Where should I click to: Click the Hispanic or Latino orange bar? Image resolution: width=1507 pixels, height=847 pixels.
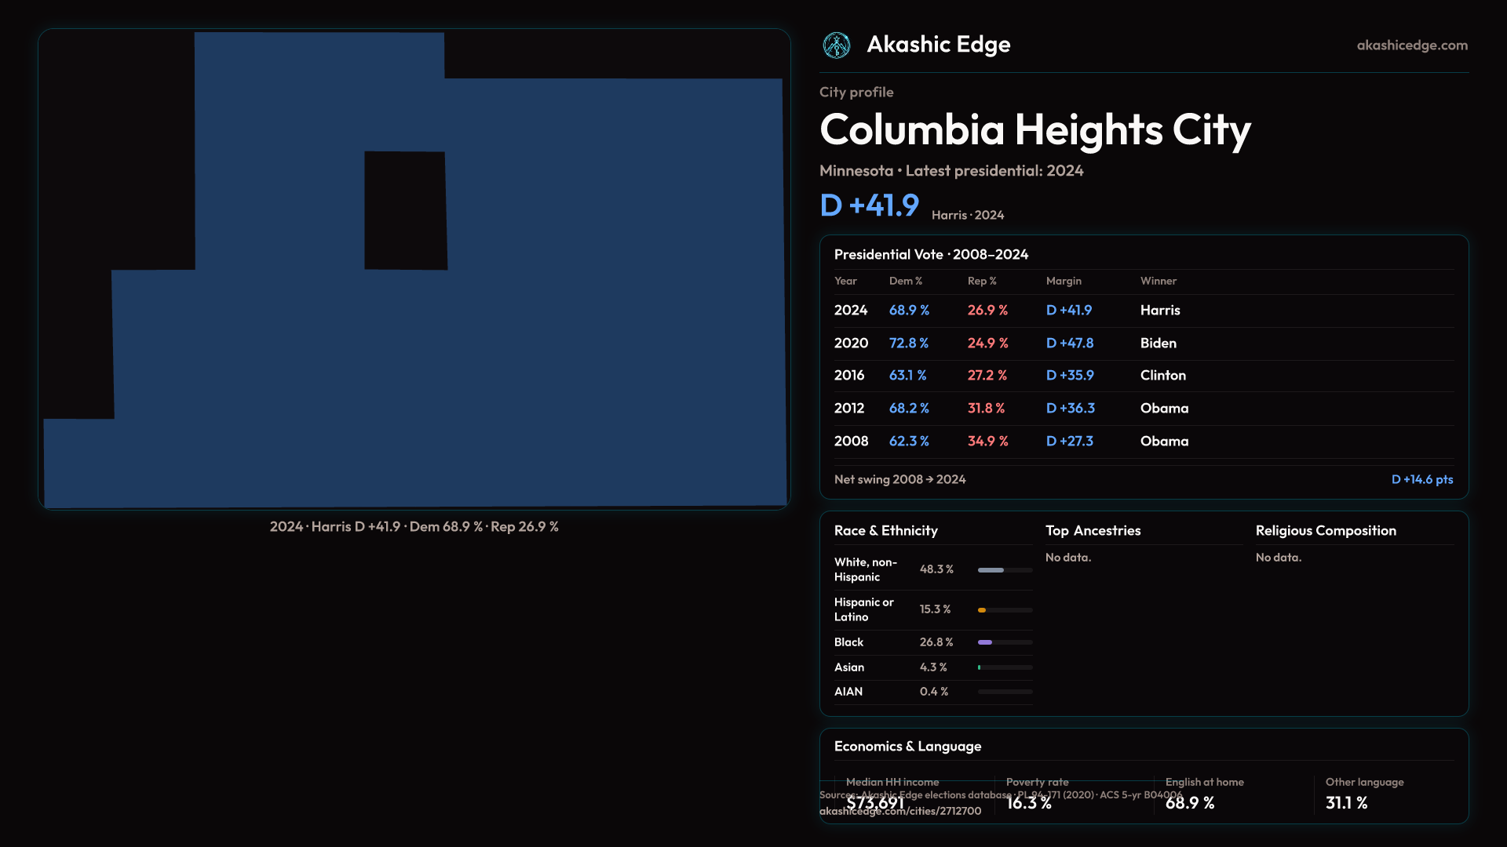[982, 610]
